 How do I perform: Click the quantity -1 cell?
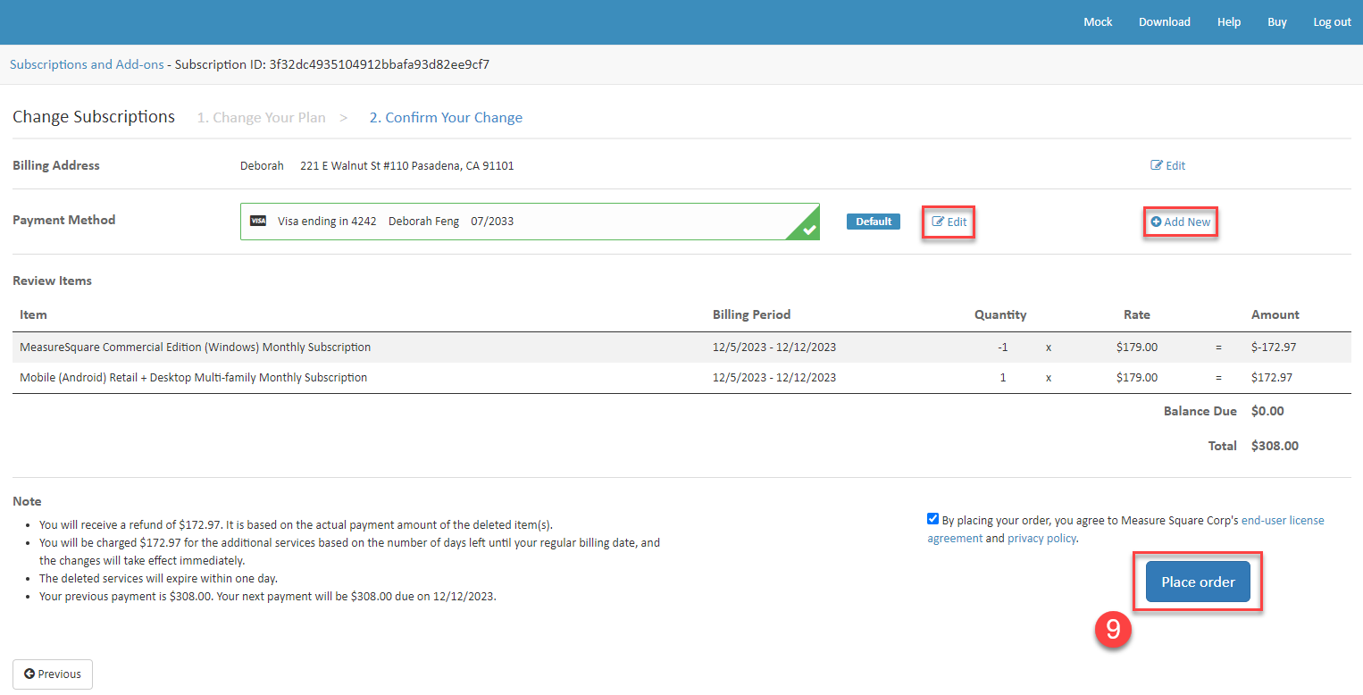click(1003, 347)
